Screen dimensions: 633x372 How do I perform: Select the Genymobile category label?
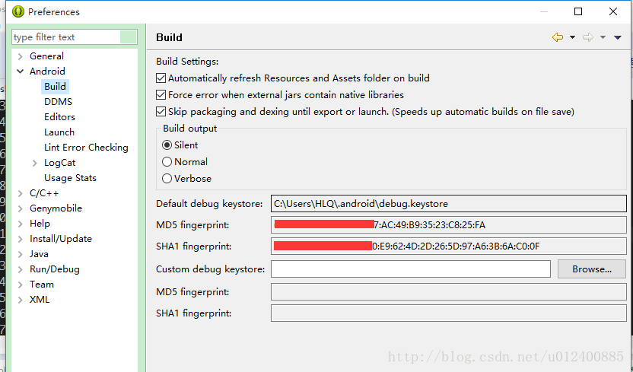[x=56, y=208]
